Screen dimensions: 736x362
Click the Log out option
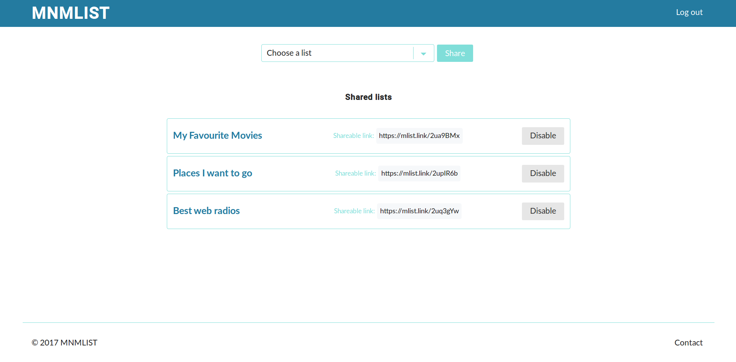pyautogui.click(x=689, y=12)
